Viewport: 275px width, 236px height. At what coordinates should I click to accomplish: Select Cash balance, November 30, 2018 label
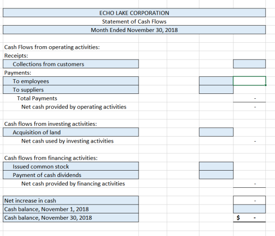[x=71, y=217]
